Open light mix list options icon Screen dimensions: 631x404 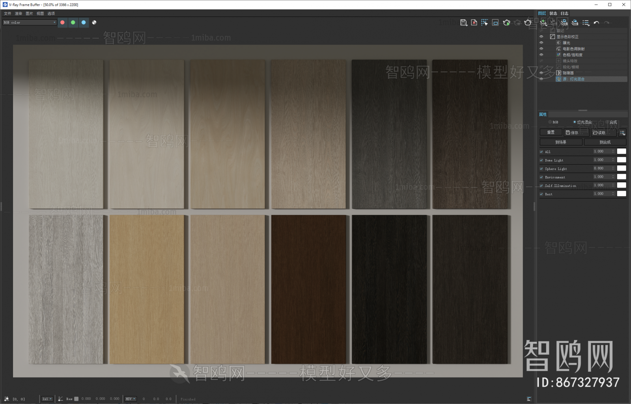[x=622, y=133]
